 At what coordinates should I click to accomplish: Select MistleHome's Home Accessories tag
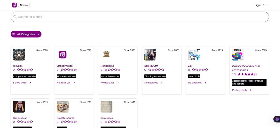110,76
